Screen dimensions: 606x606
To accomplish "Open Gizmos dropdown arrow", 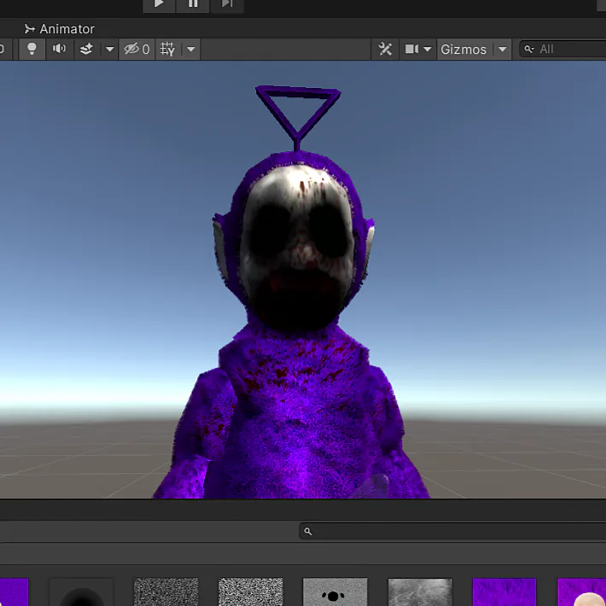I will click(503, 50).
